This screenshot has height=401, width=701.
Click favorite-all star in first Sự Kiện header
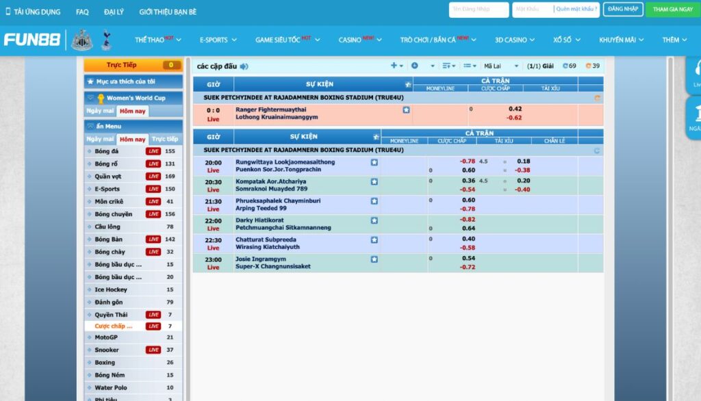408,84
